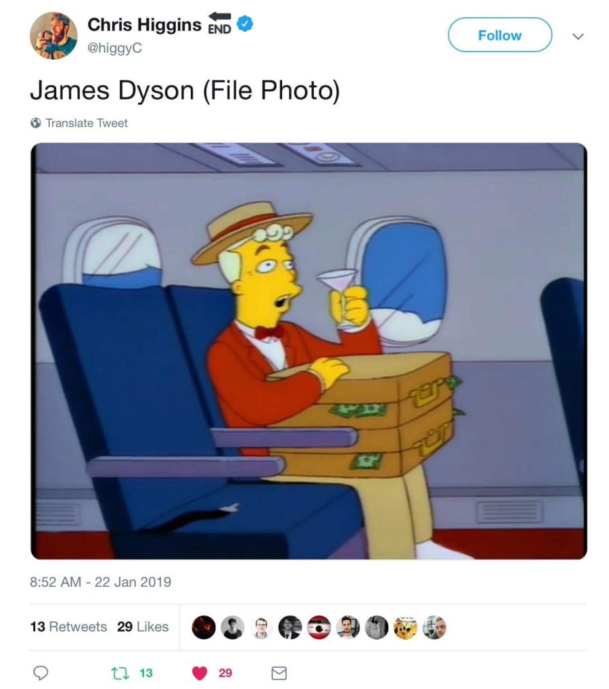Open the @higgyC handle link
Image resolution: width=609 pixels, height=689 pixels.
(x=114, y=48)
